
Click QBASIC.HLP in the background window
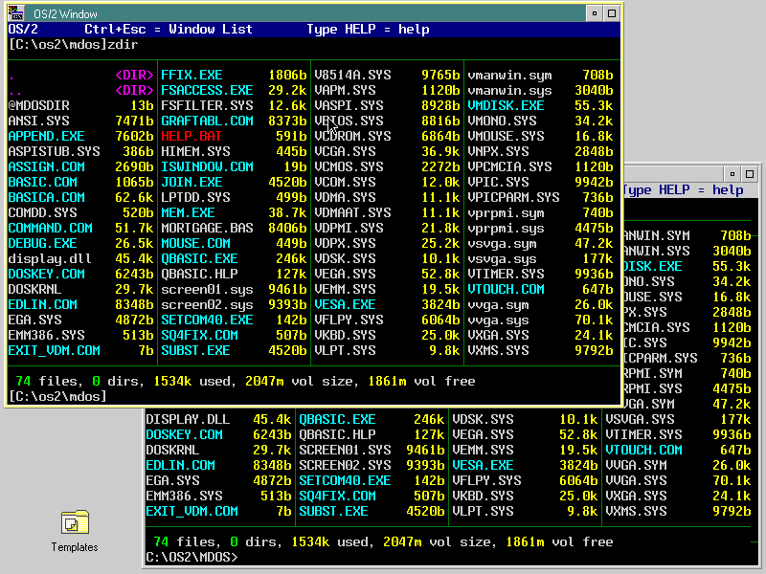(x=337, y=434)
